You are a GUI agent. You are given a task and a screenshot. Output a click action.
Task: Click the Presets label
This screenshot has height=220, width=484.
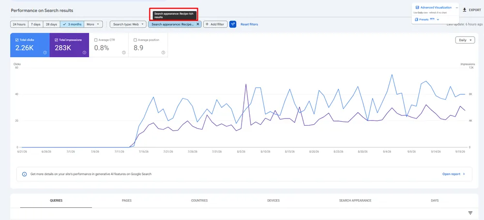click(424, 19)
